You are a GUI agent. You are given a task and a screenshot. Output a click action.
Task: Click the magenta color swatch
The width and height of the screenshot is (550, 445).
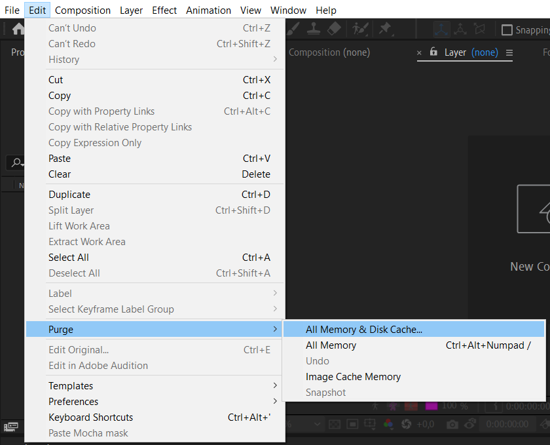[431, 406]
